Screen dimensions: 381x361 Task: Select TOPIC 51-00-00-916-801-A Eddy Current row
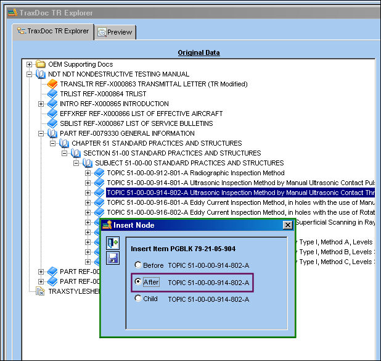(240, 202)
